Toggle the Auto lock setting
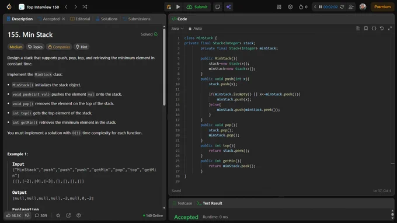Viewport: 397px width, 223px height. click(195, 29)
